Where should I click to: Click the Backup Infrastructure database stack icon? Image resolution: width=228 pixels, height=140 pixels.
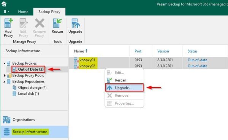[7, 132]
